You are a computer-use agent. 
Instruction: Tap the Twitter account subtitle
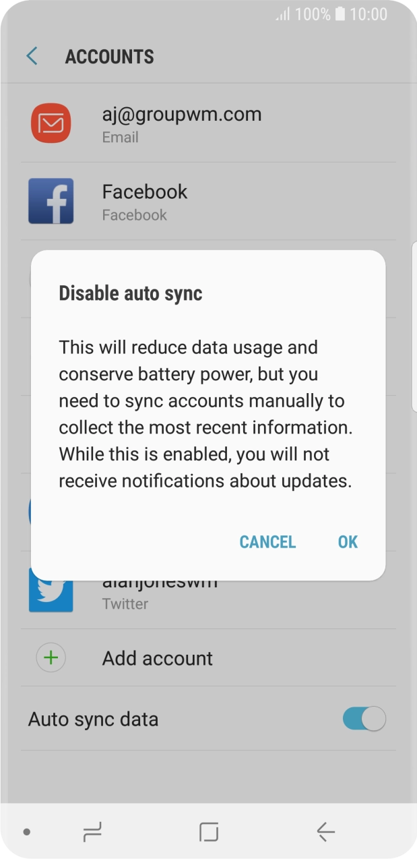(x=125, y=603)
